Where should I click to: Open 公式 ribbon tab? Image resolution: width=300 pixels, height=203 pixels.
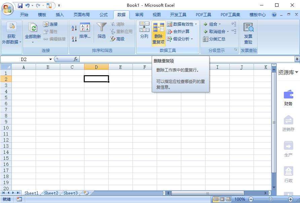[x=104, y=14]
